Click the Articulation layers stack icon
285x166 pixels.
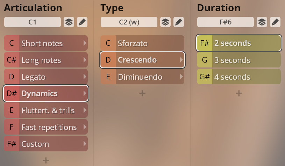point(69,22)
